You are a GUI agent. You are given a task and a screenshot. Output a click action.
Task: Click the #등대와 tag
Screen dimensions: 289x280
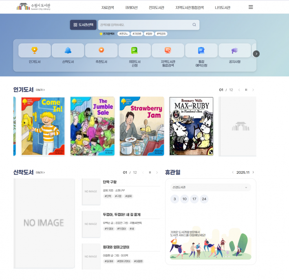click(109, 261)
